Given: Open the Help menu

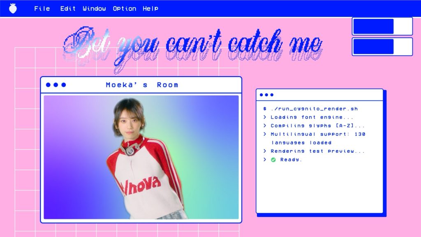Looking at the screenshot, I should point(150,9).
